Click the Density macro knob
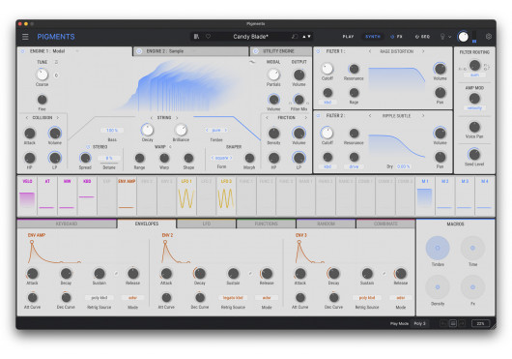This screenshot has width=512, height=359. coord(438,287)
